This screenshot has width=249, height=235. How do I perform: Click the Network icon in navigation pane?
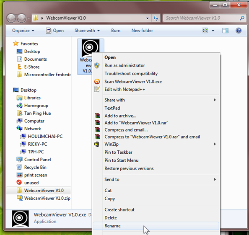point(19,128)
